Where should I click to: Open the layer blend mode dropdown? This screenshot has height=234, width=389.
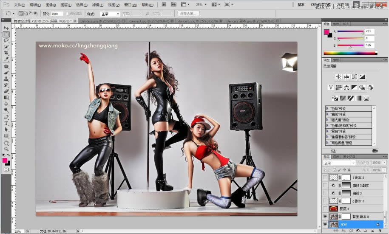[339, 163]
